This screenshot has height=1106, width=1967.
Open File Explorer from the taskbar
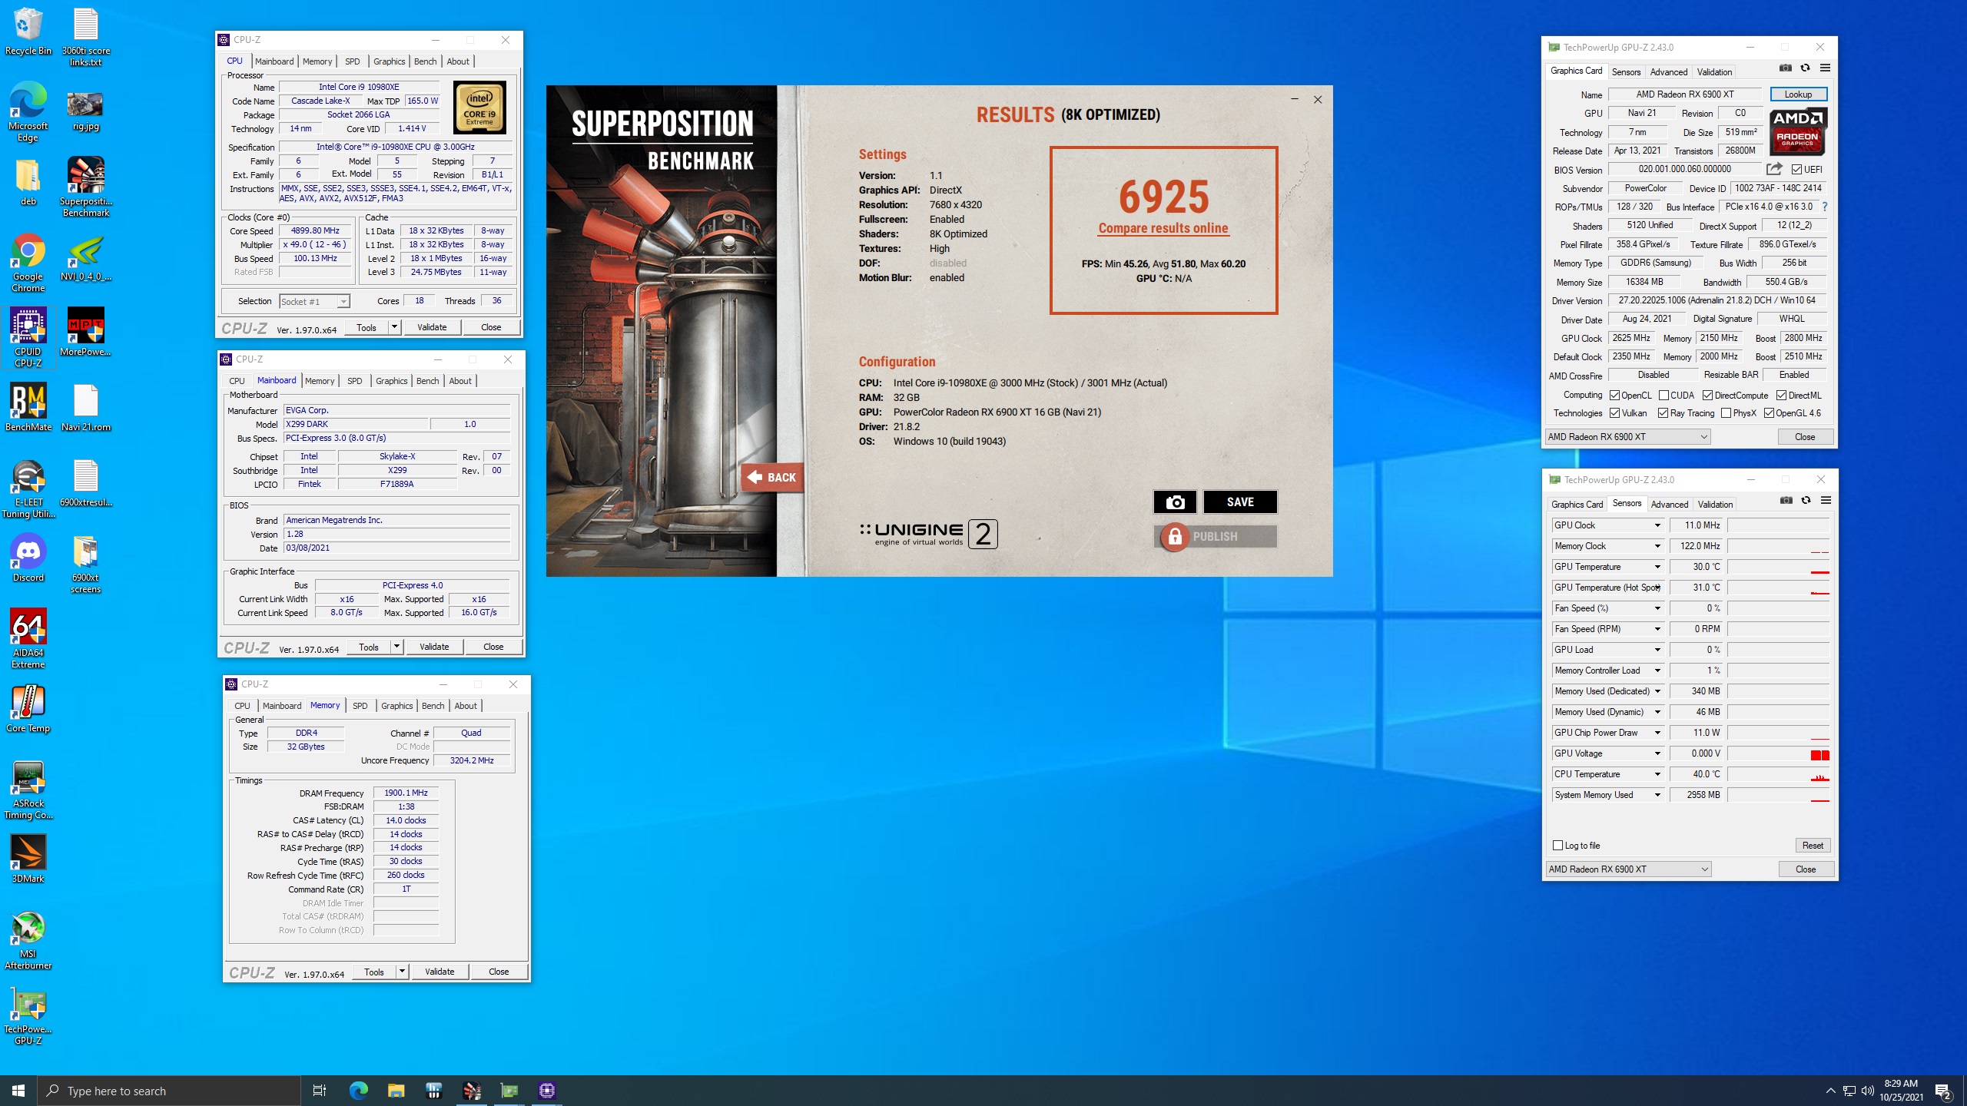click(x=396, y=1090)
